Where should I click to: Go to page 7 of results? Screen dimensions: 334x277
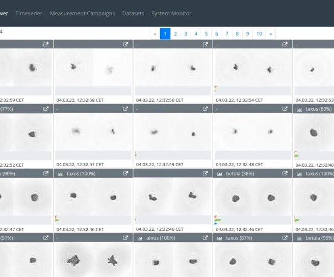226,34
